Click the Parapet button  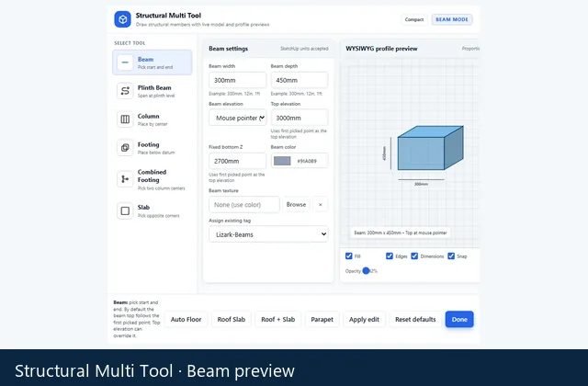coord(322,319)
